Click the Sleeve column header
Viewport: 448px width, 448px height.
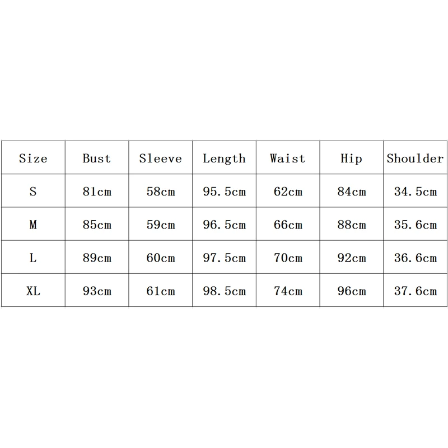[x=161, y=158]
